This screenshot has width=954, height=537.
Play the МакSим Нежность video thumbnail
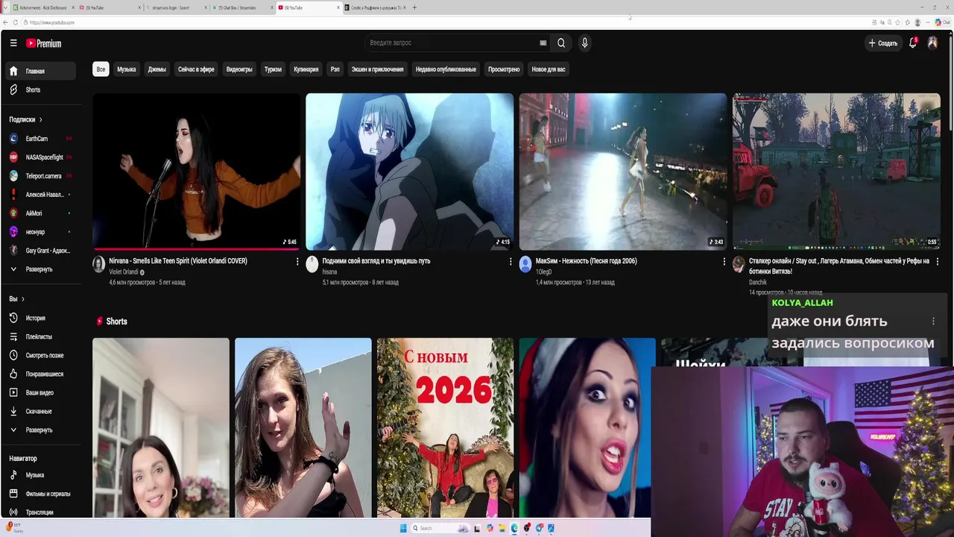pos(623,172)
